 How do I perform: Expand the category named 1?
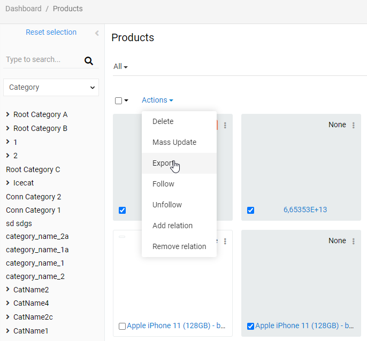7,142
